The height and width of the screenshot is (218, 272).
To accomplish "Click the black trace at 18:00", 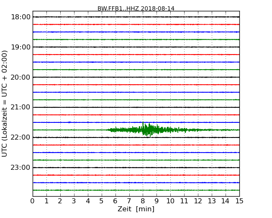I will [x=136, y=17].
